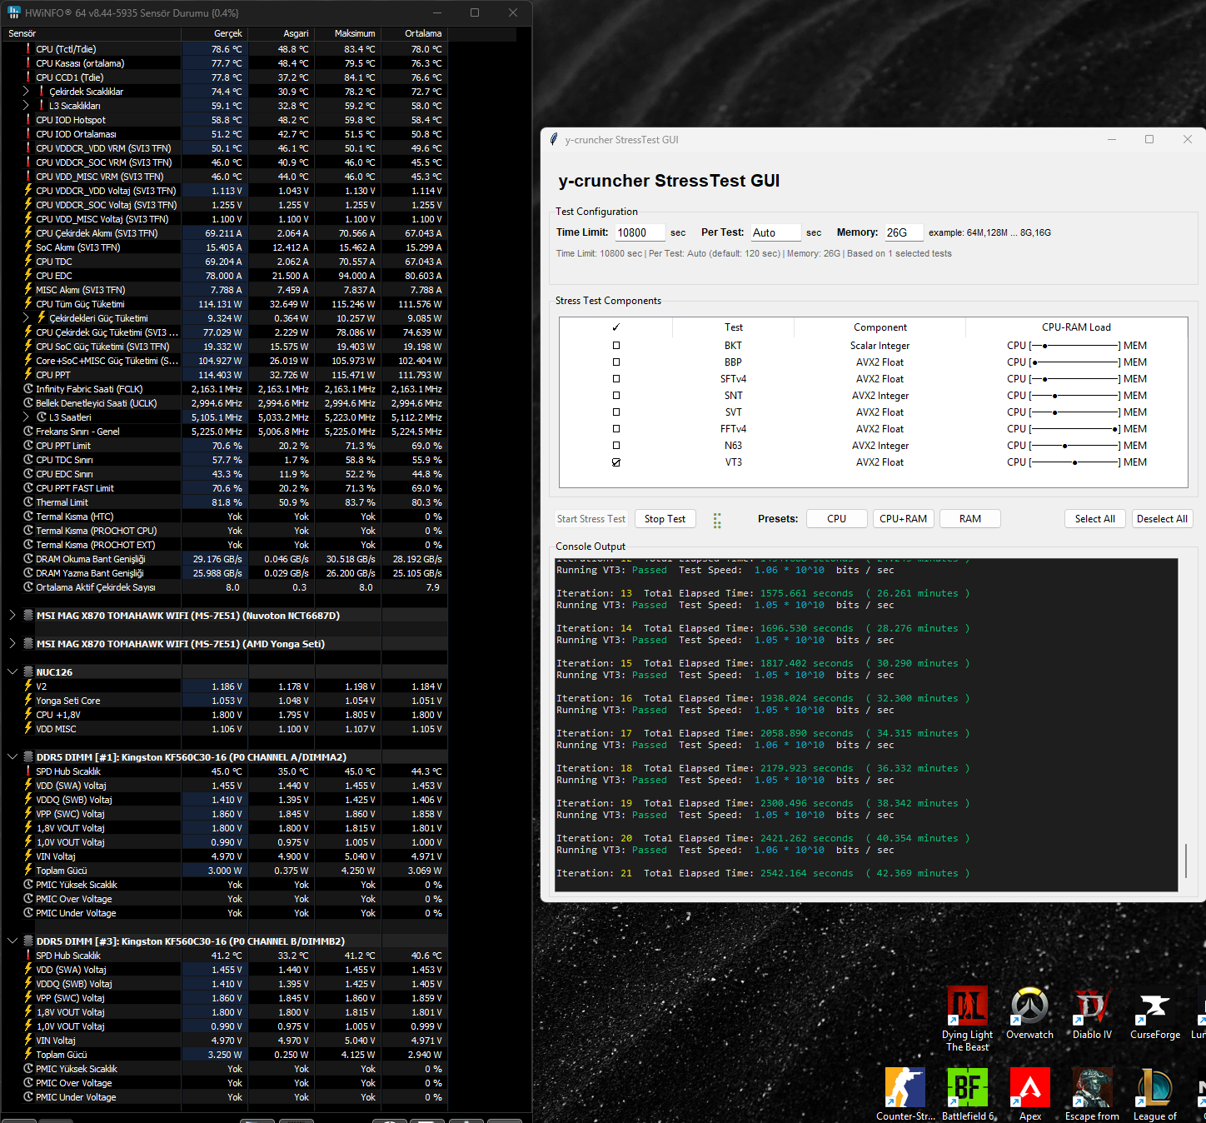
Task: Open Diablo IV desktop shortcut
Action: (1092, 1013)
